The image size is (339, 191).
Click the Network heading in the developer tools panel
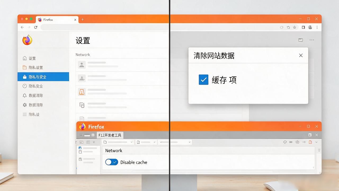114,150
